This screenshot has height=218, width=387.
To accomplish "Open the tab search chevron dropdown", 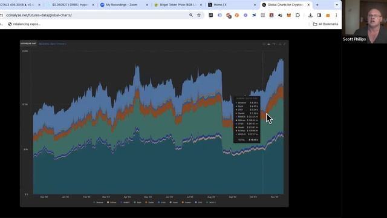I will click(x=337, y=5).
